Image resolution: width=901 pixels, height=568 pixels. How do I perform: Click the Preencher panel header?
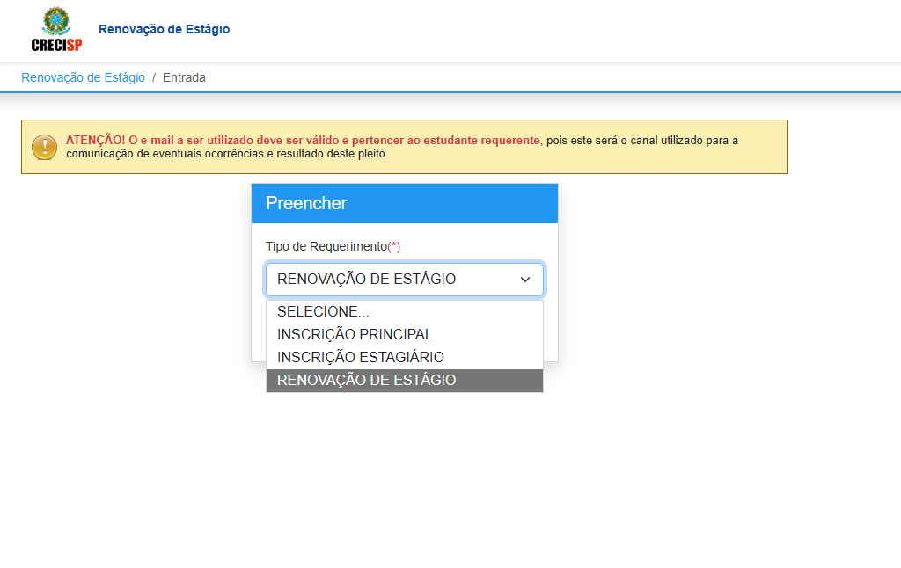tap(405, 203)
